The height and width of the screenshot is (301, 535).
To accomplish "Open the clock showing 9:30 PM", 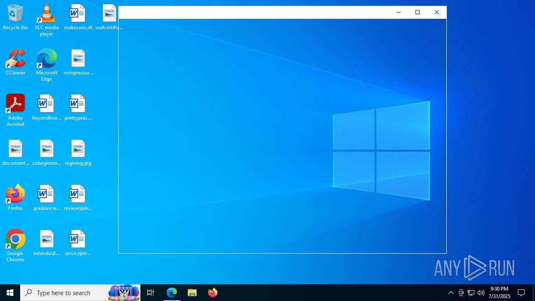I will click(499, 293).
